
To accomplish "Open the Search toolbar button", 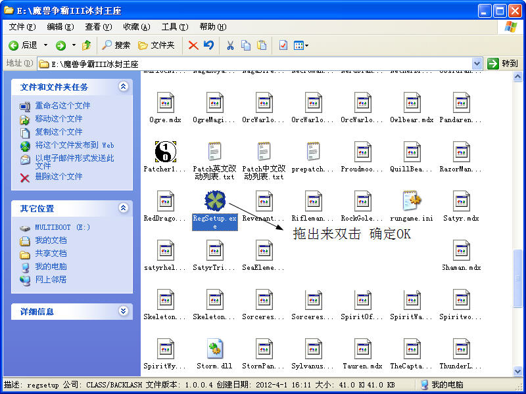I will click(x=116, y=45).
